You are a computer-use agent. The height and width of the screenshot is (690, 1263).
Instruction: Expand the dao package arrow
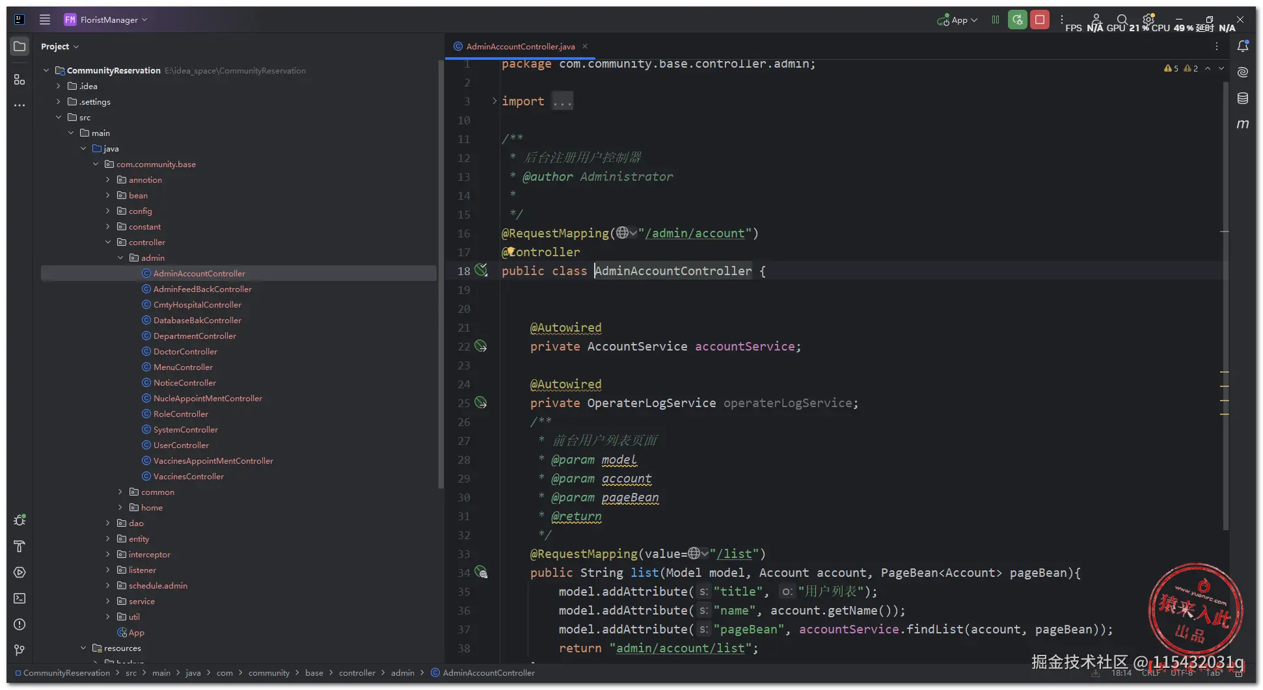pyautogui.click(x=108, y=523)
